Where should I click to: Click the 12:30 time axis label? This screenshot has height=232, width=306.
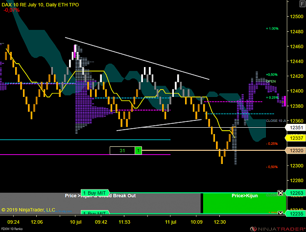pyautogui.click(x=220, y=222)
